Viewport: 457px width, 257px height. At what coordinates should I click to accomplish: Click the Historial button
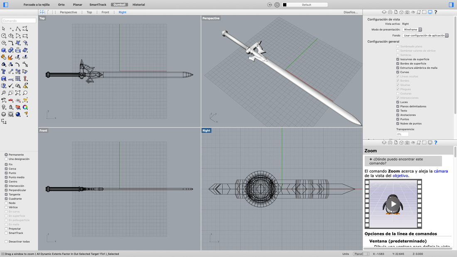pos(139,5)
